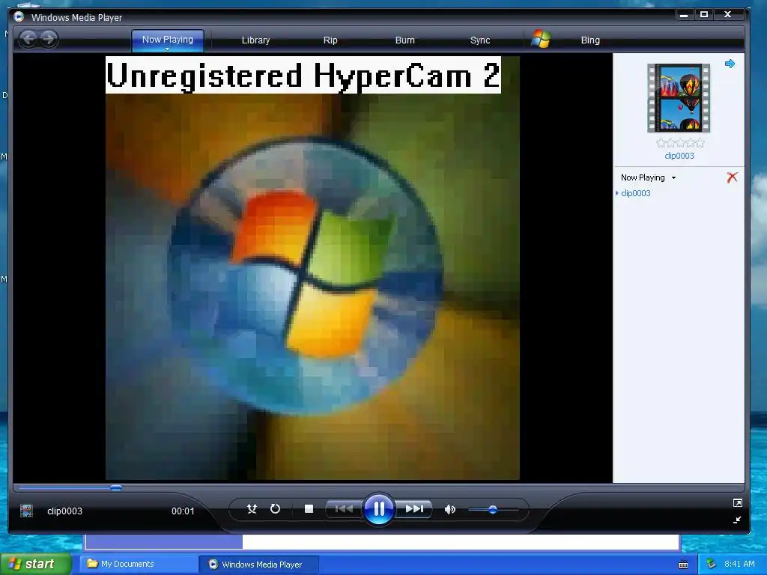Click Windows Media Player taskbar button

tap(259, 565)
